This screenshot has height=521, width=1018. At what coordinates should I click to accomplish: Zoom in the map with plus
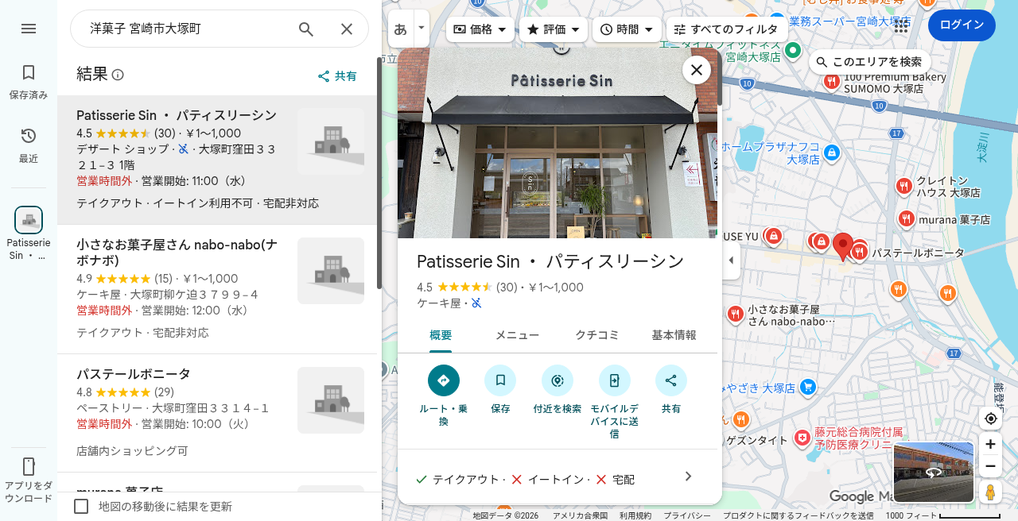[x=990, y=444]
